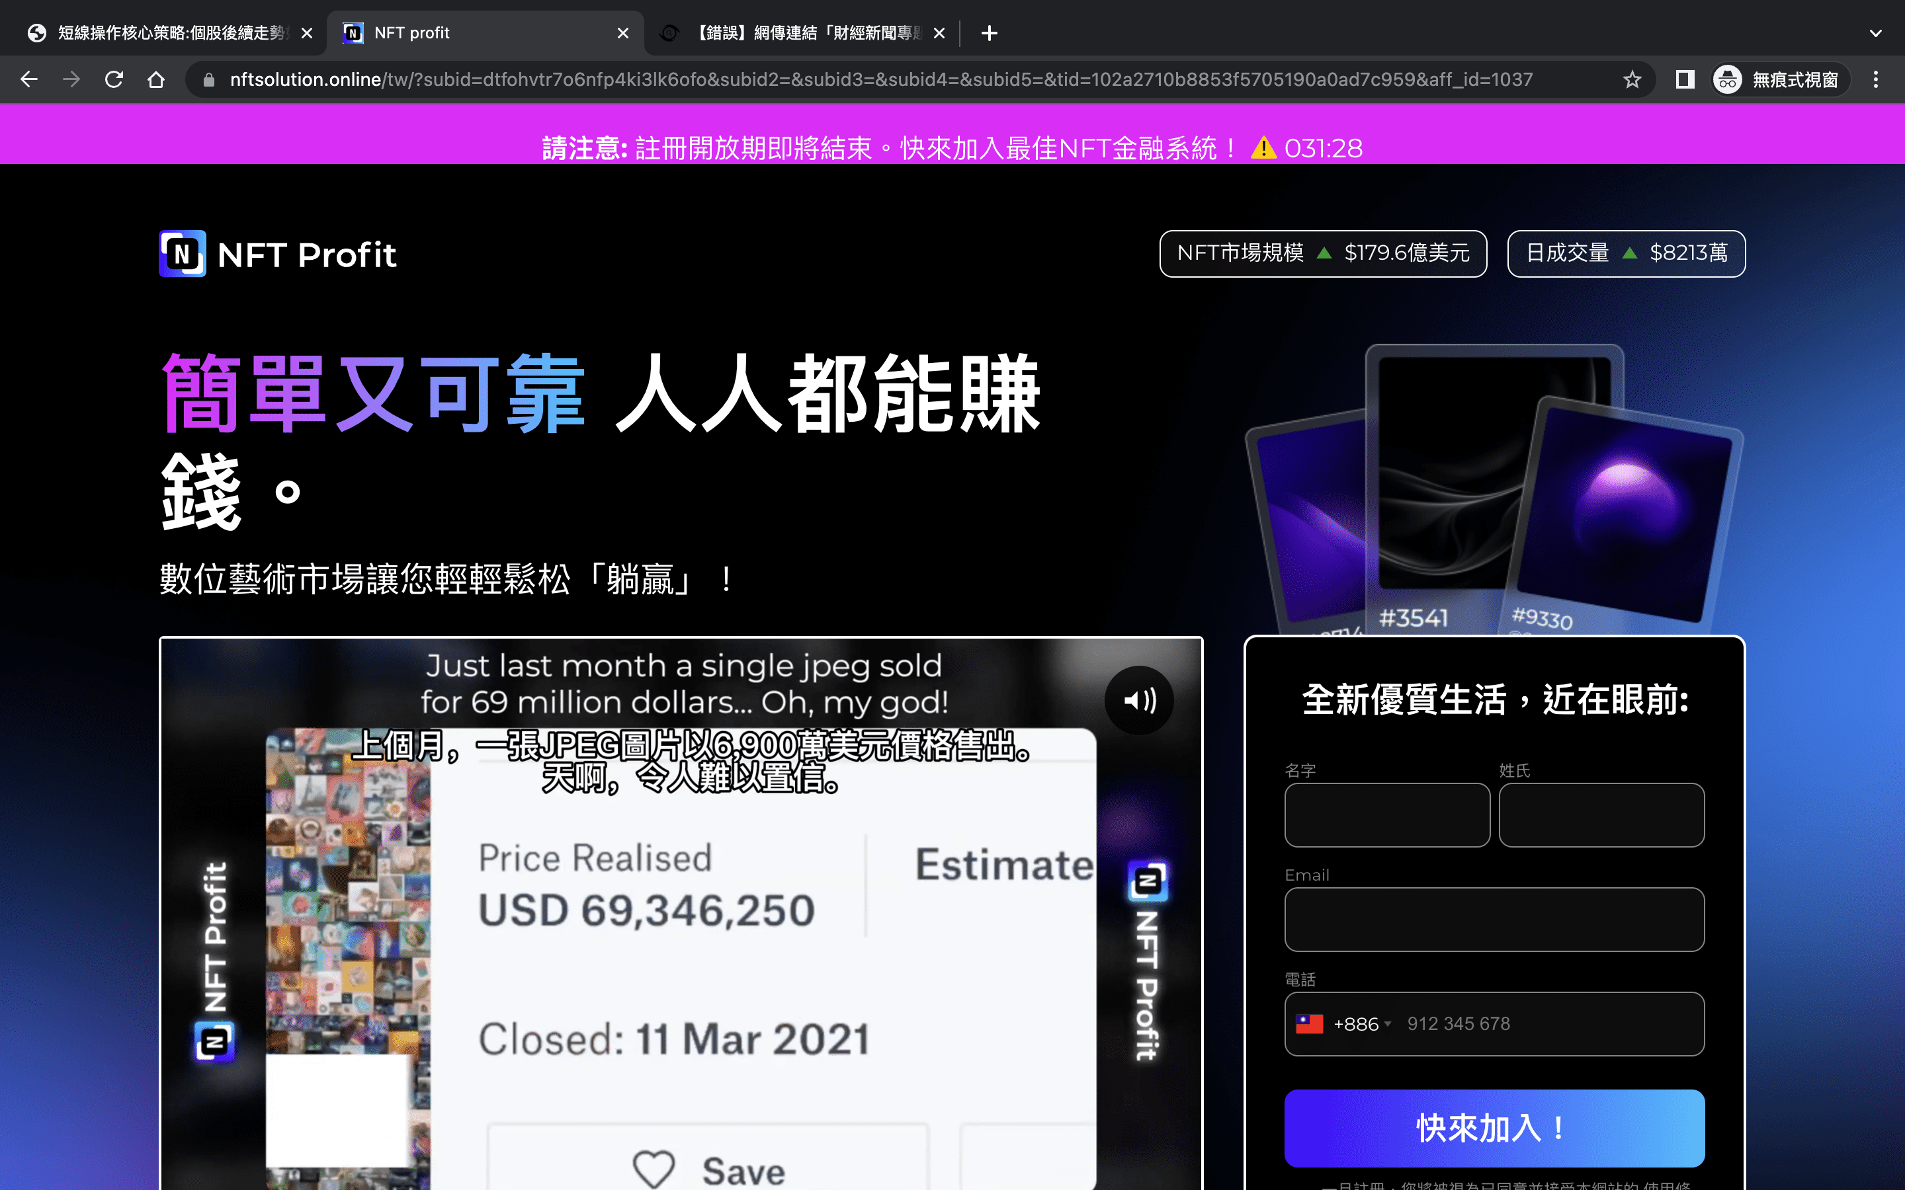Click the browser Forward arrow
The image size is (1905, 1190).
tap(71, 79)
